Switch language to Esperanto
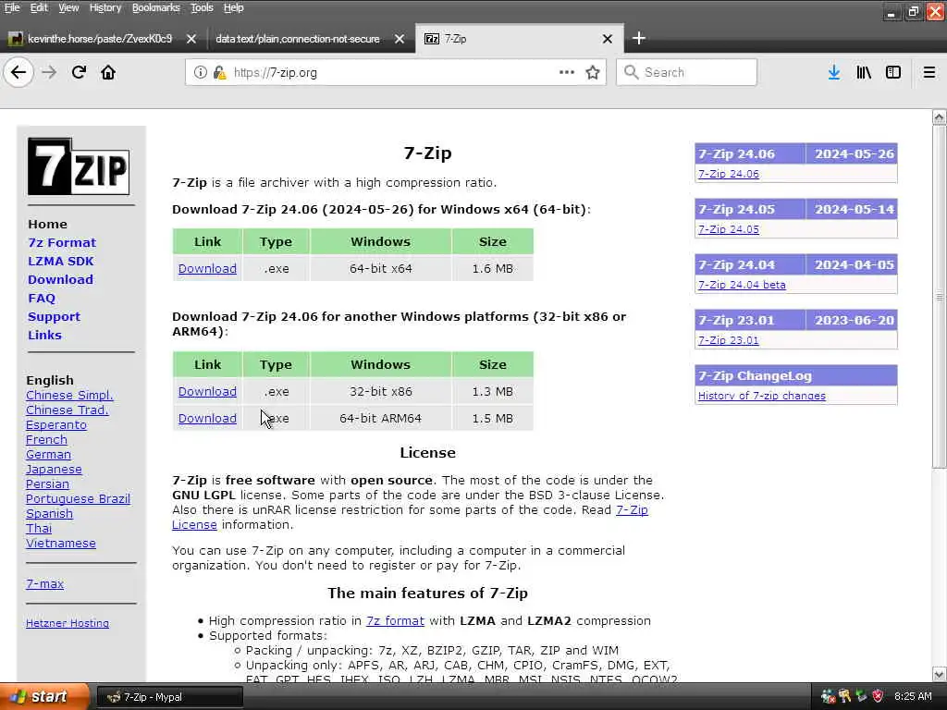 click(56, 425)
